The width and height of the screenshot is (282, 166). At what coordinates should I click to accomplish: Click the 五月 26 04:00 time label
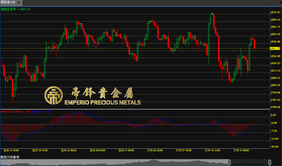click(98, 150)
